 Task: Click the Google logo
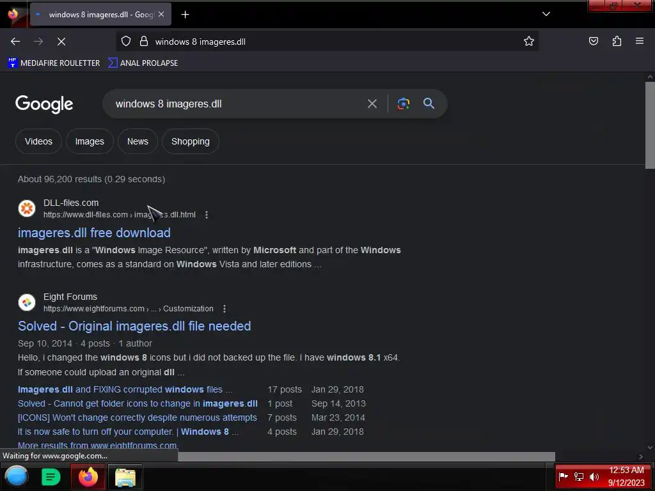(x=44, y=104)
